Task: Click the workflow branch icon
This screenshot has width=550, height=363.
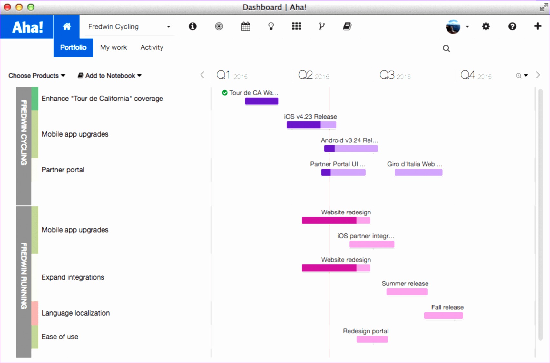Action: click(321, 26)
